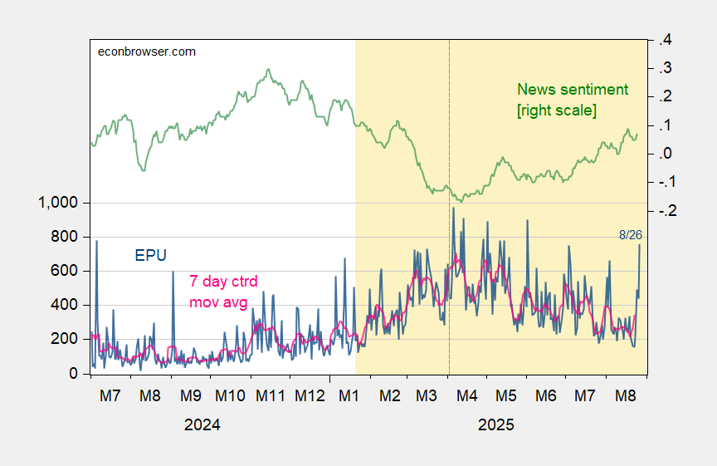Select the M6 month tick label
This screenshot has height=466, width=717.
pyautogui.click(x=544, y=396)
